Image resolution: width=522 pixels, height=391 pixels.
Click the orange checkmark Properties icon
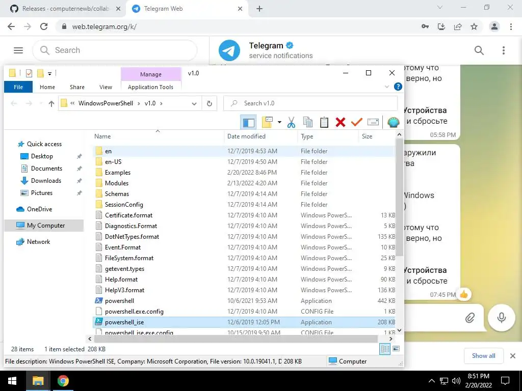(x=356, y=122)
